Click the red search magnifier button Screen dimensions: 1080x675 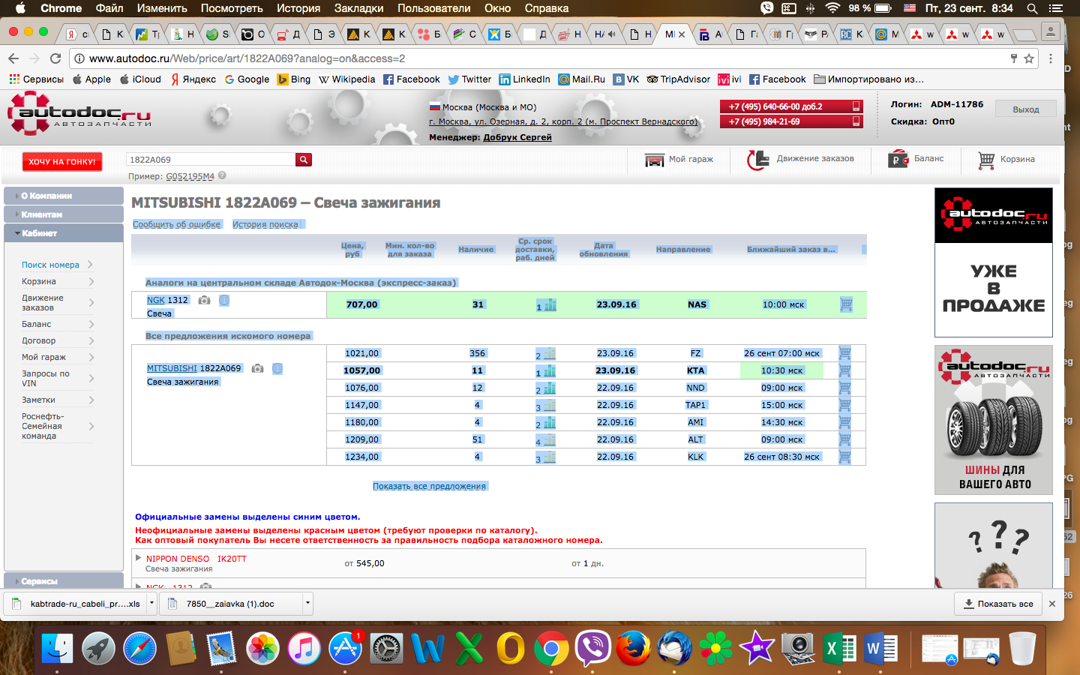[304, 160]
